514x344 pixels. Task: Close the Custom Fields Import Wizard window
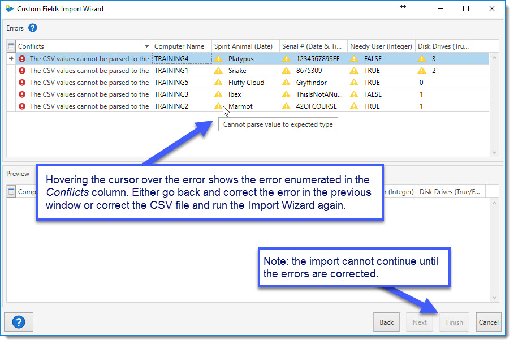pos(492,8)
